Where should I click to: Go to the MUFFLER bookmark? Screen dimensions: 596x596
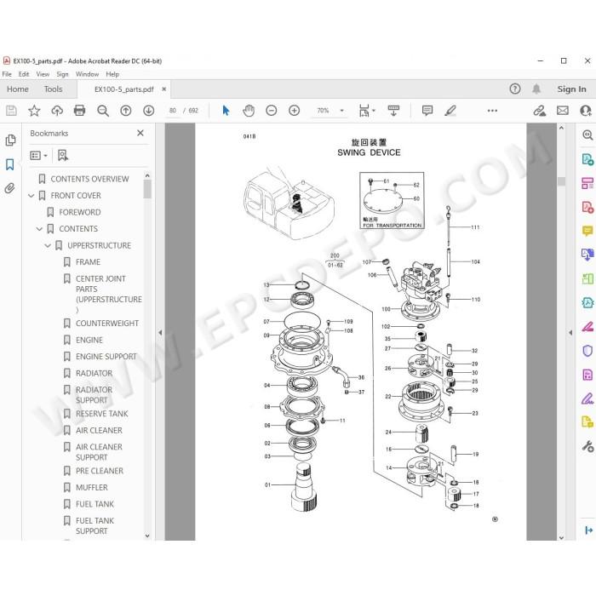[x=92, y=487]
